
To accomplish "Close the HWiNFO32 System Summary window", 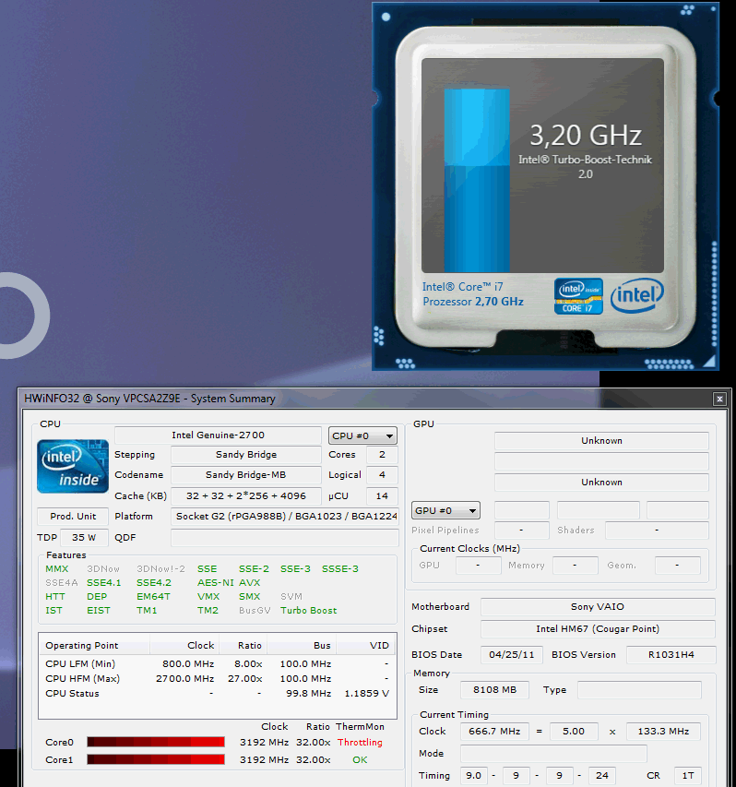I will 719,399.
